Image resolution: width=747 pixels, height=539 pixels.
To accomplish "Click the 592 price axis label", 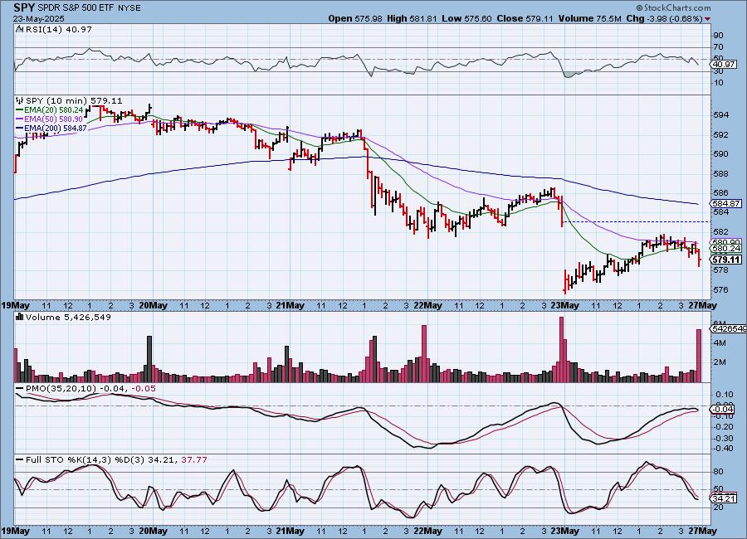I will pyautogui.click(x=721, y=134).
